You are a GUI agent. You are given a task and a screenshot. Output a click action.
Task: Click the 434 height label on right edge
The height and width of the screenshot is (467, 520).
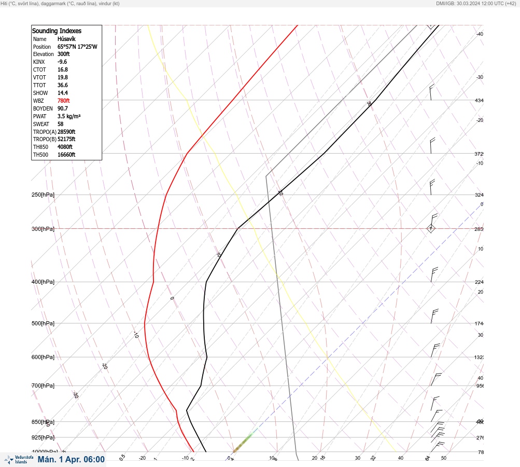(479, 100)
